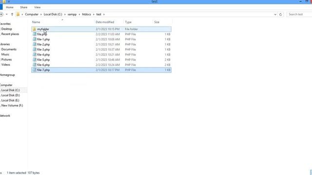Viewport: 312px width, 175px height.
Task: Open Music library in navigation pane
Action: coord(5,54)
